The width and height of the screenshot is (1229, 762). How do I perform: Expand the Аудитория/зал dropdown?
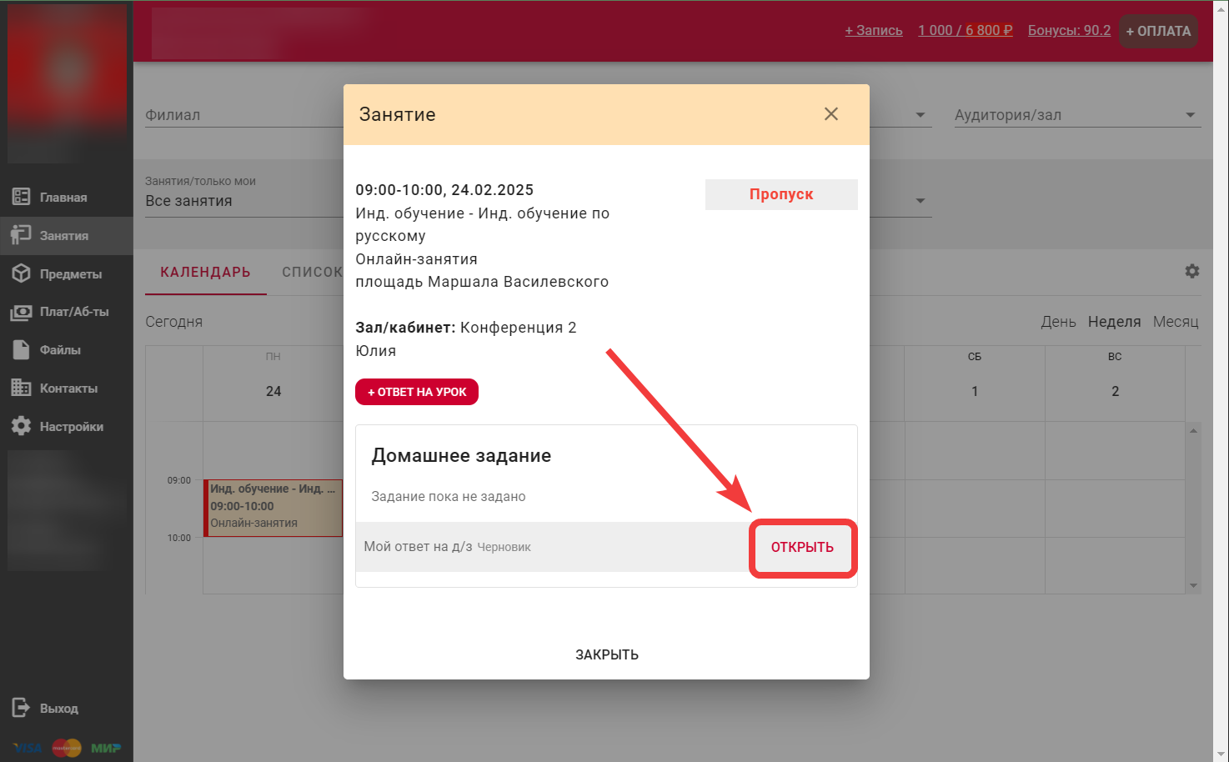[1190, 115]
